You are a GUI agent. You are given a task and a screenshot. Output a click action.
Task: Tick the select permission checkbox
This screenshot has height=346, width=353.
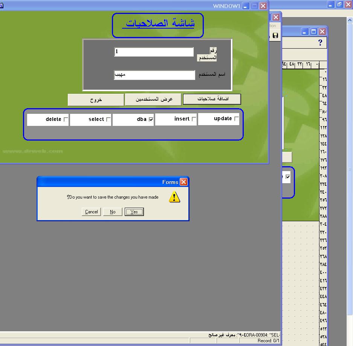click(x=108, y=119)
